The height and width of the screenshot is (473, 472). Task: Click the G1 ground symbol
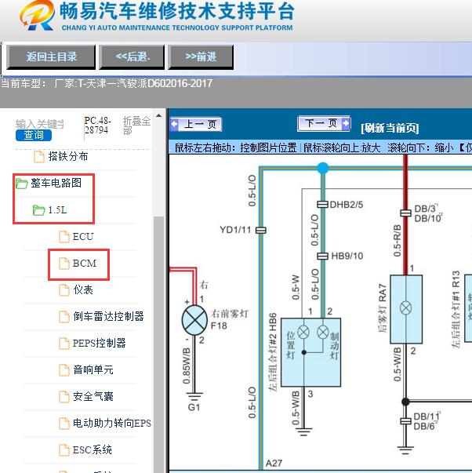click(x=194, y=397)
